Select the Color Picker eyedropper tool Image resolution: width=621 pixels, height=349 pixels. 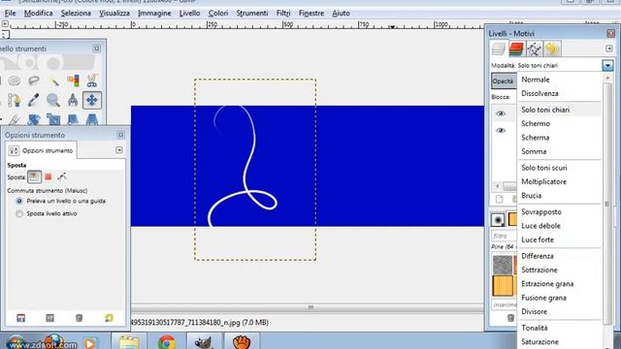pos(34,100)
